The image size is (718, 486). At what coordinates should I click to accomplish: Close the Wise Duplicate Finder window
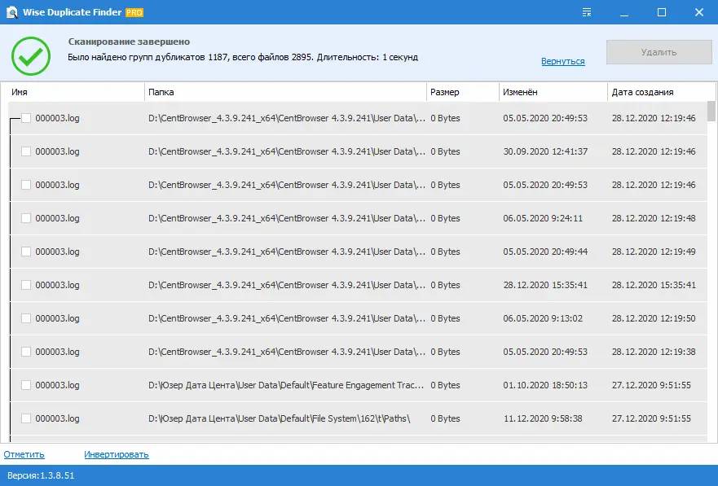[x=699, y=12]
